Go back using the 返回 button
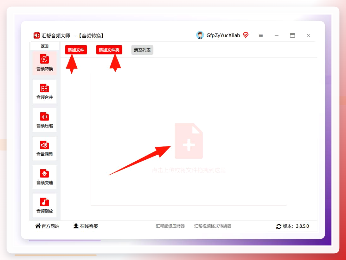This screenshot has width=346, height=260. [45, 46]
